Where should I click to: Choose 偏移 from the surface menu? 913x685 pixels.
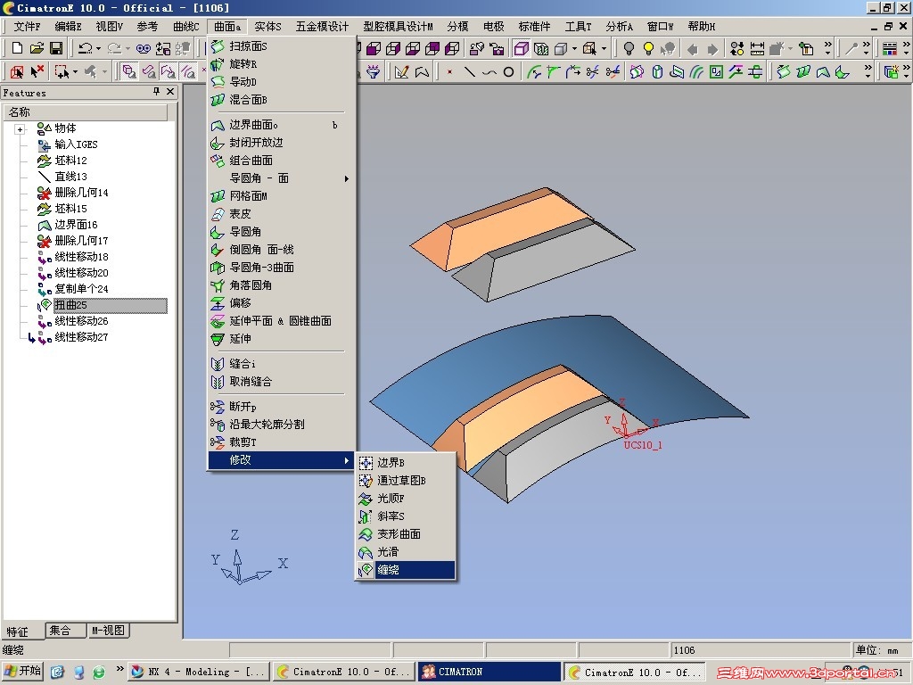click(282, 303)
